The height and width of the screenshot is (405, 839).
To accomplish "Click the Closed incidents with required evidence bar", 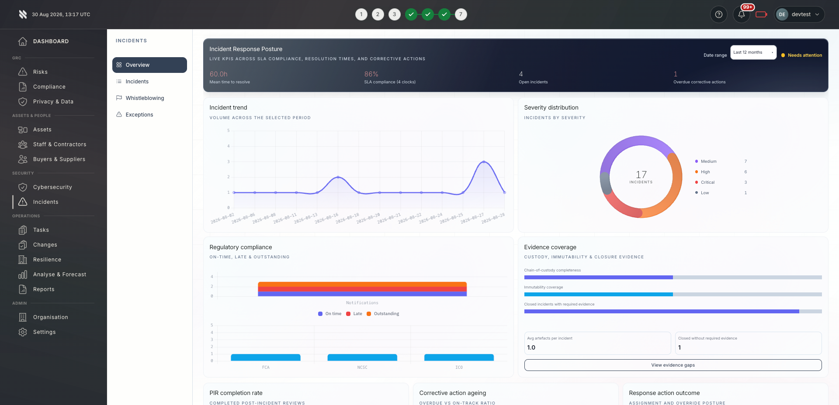I will [x=673, y=312].
